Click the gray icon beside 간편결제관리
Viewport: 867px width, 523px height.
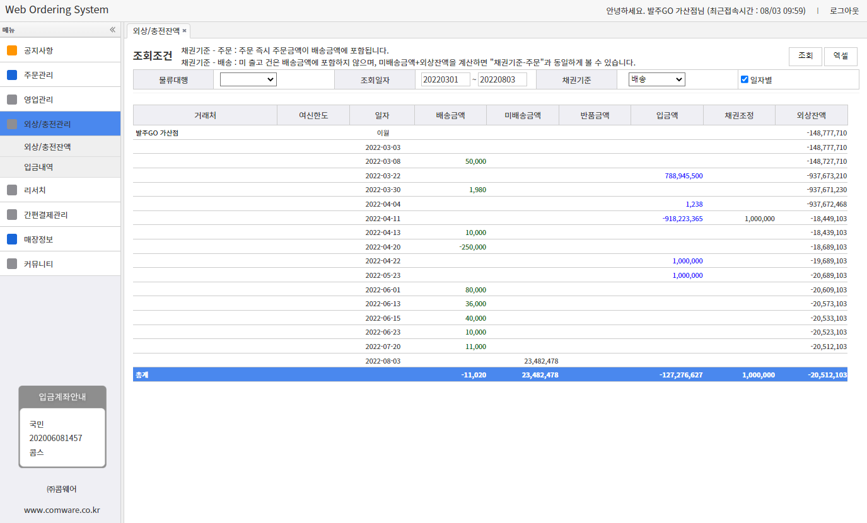(12, 215)
